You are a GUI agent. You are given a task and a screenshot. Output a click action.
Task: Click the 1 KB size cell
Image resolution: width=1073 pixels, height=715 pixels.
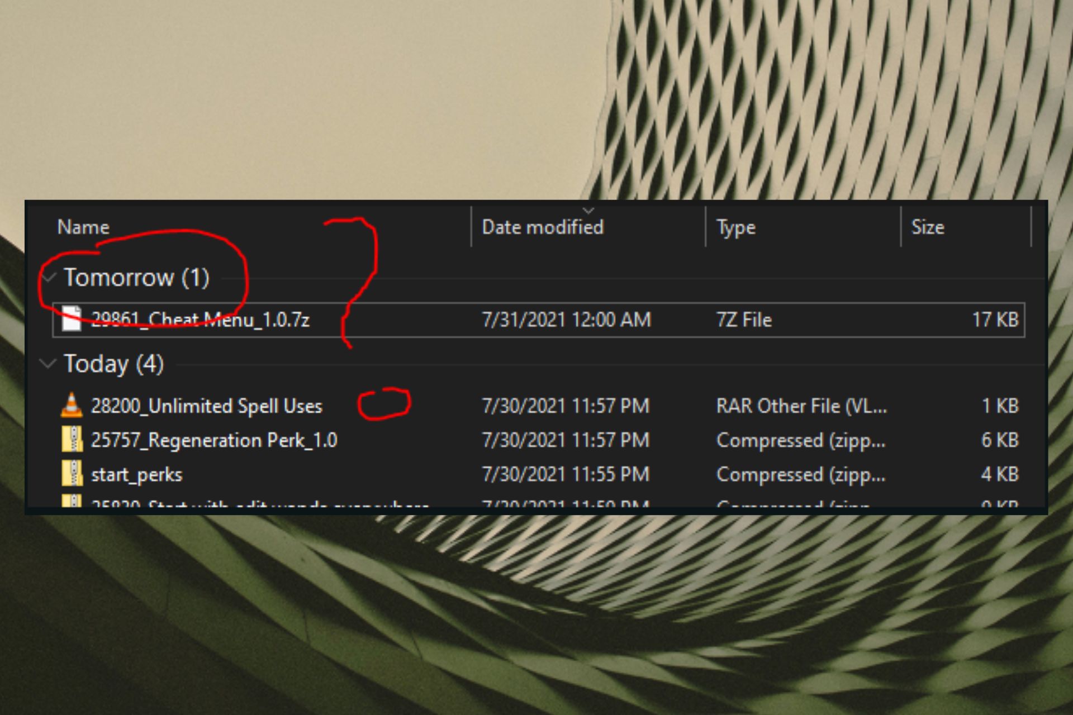coord(1000,406)
